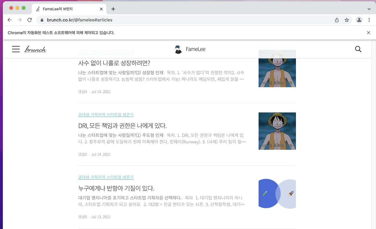Click the thumbnail for '사수 없이 나홀로 성장하려면?'

pos(277,68)
